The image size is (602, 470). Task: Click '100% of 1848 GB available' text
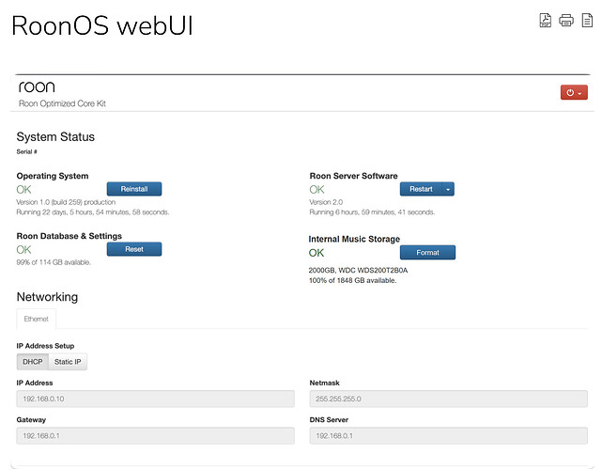point(352,280)
